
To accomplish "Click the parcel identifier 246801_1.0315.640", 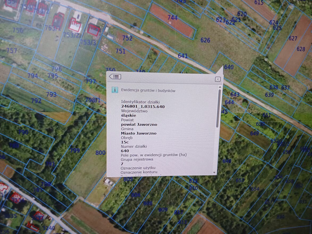I will coord(143,107).
